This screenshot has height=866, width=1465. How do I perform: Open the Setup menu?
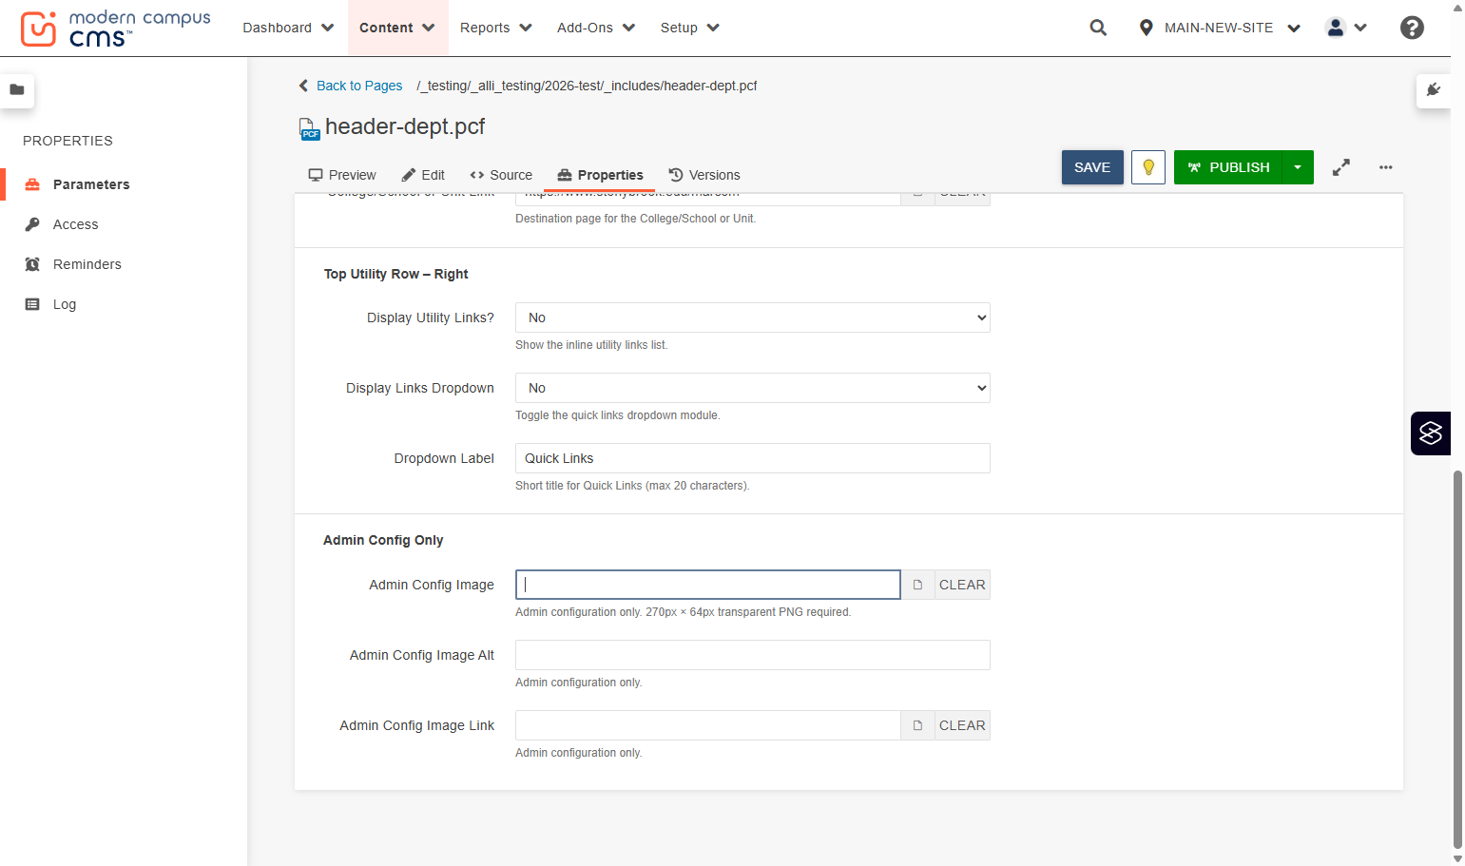689,28
